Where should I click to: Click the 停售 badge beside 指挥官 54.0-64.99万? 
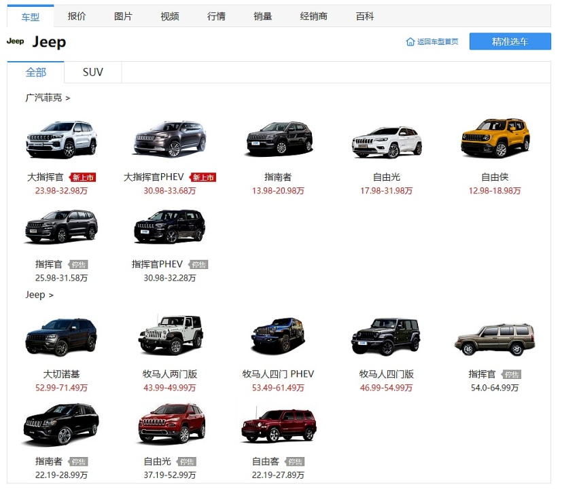[512, 374]
